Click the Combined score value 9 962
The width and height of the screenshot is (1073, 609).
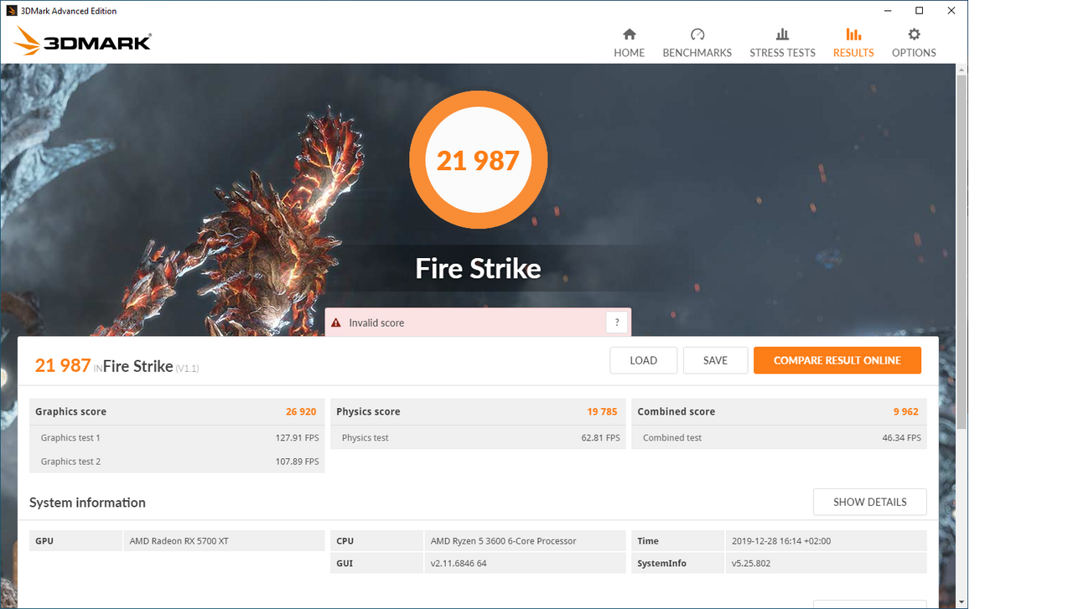pyautogui.click(x=906, y=411)
